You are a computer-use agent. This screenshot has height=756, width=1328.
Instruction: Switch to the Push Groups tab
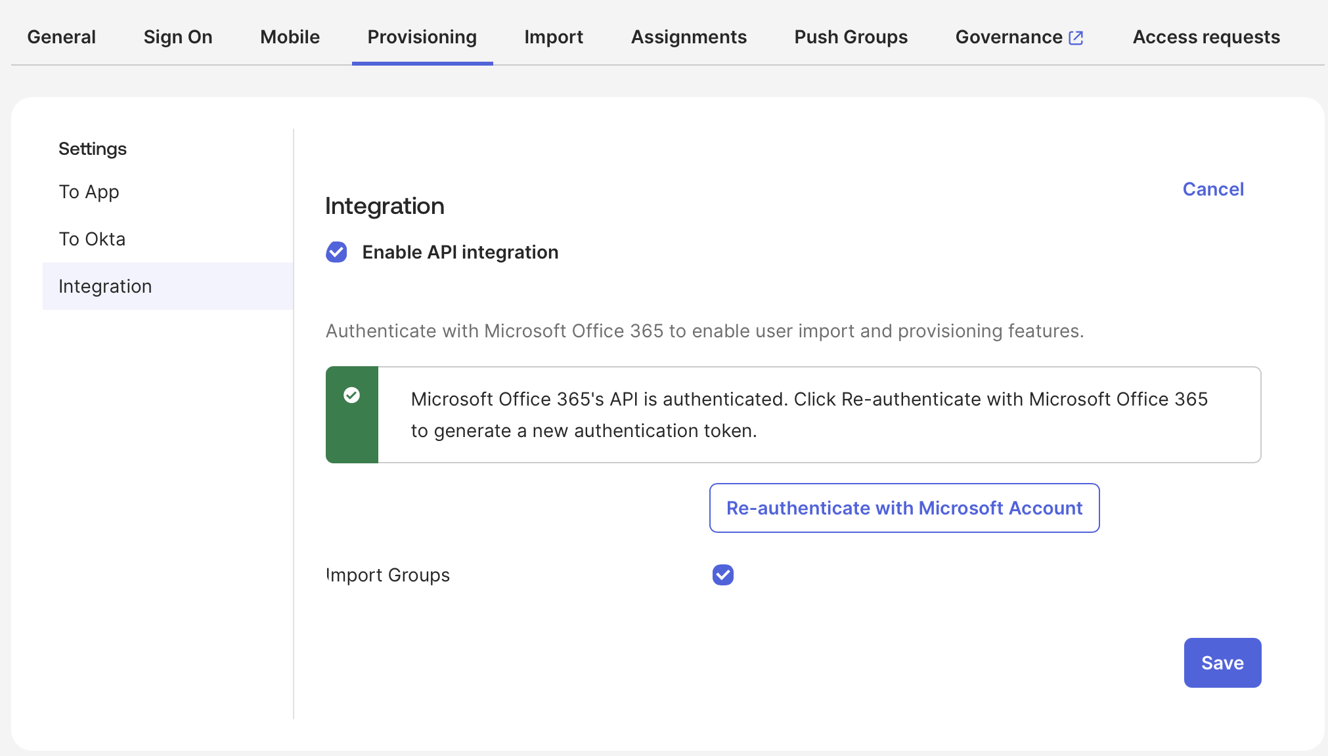pyautogui.click(x=851, y=37)
